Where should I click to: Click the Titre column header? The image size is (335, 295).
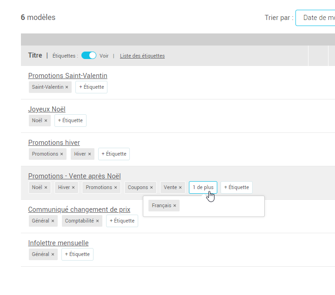35,55
